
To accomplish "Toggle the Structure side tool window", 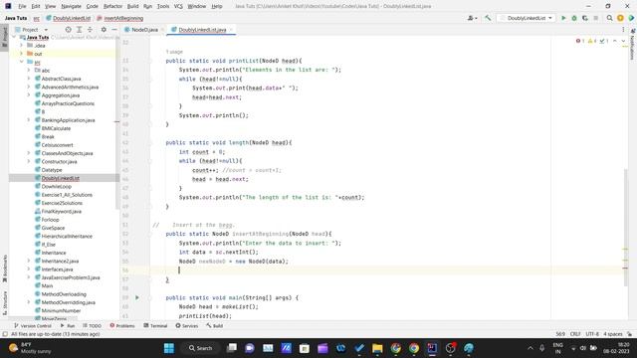I will pyautogui.click(x=4, y=302).
